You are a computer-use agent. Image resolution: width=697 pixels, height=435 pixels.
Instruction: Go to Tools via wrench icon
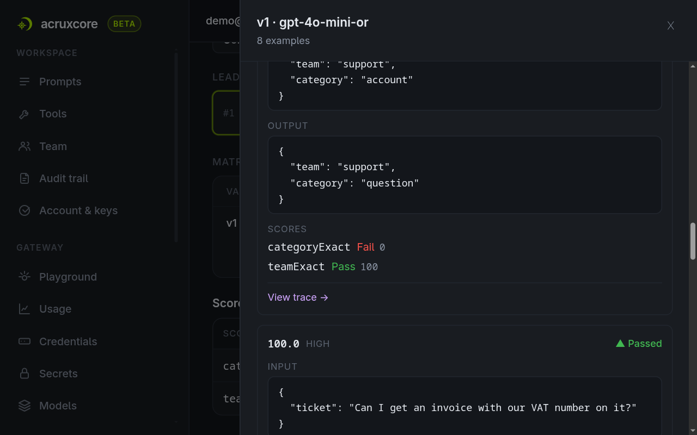[x=25, y=114]
